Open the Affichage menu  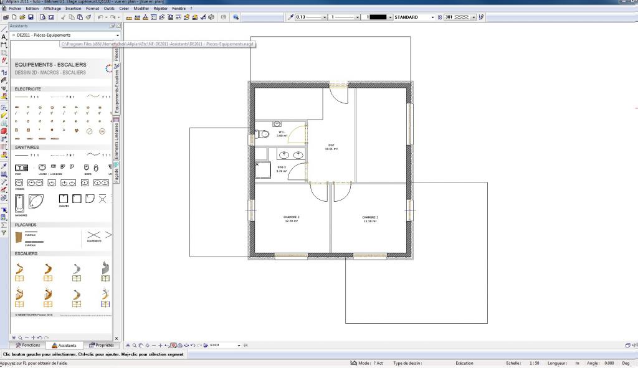(52, 9)
